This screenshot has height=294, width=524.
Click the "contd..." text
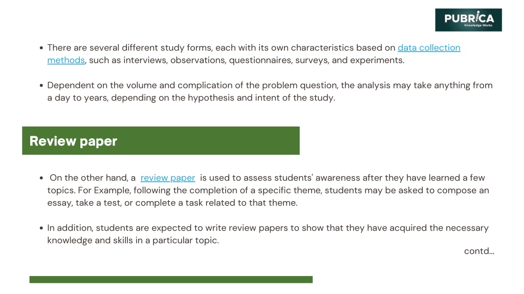[x=479, y=251]
